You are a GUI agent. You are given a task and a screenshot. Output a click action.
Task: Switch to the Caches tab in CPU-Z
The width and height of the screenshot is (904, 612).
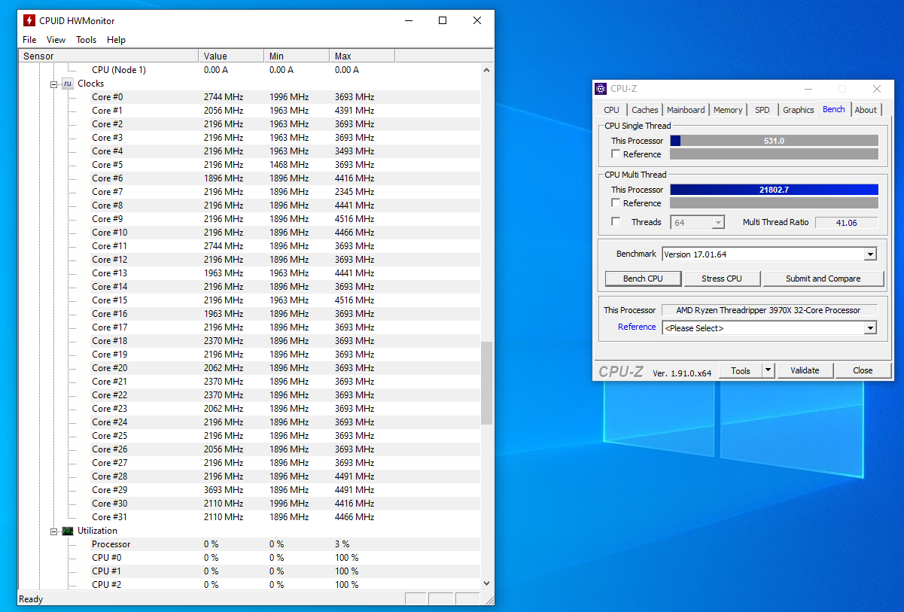click(x=645, y=110)
